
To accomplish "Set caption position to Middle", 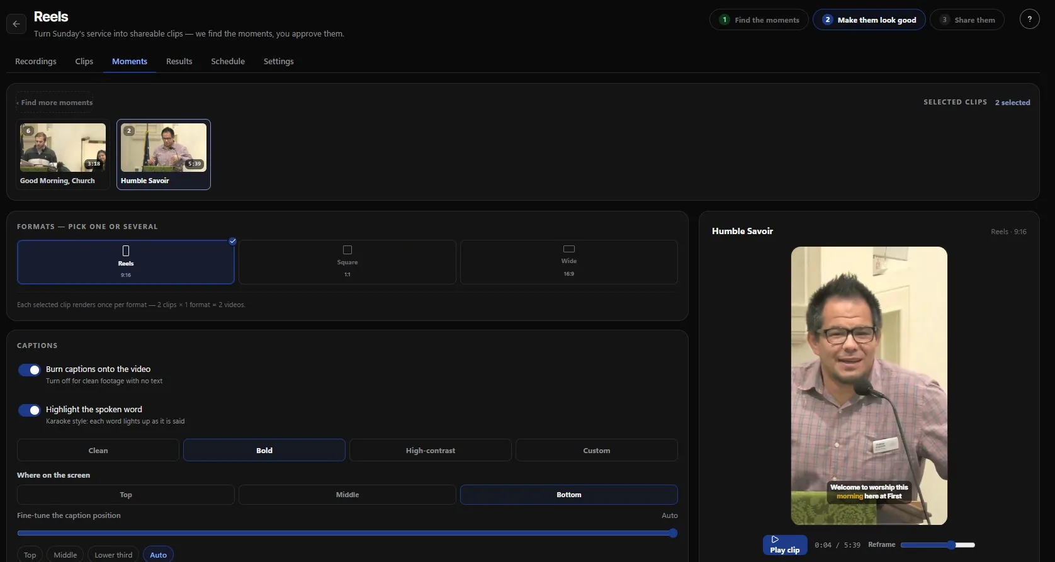I will pos(347,495).
